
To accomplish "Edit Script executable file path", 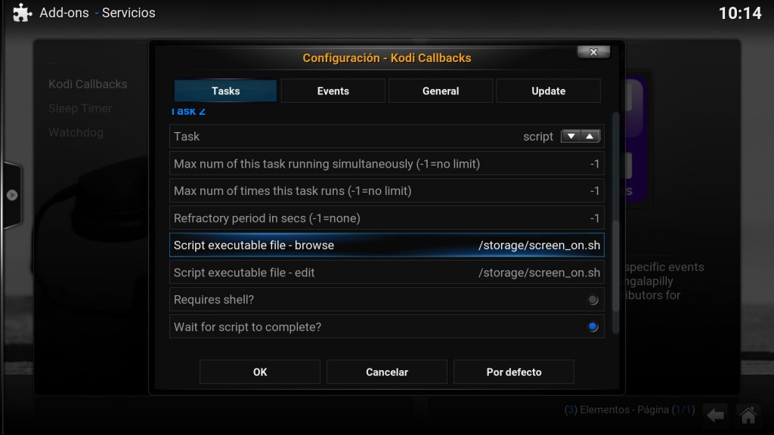I will pos(386,273).
